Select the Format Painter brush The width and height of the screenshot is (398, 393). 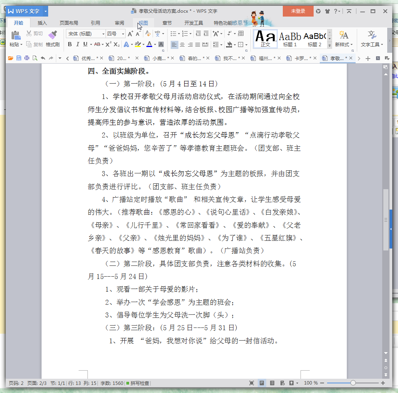tap(52, 35)
